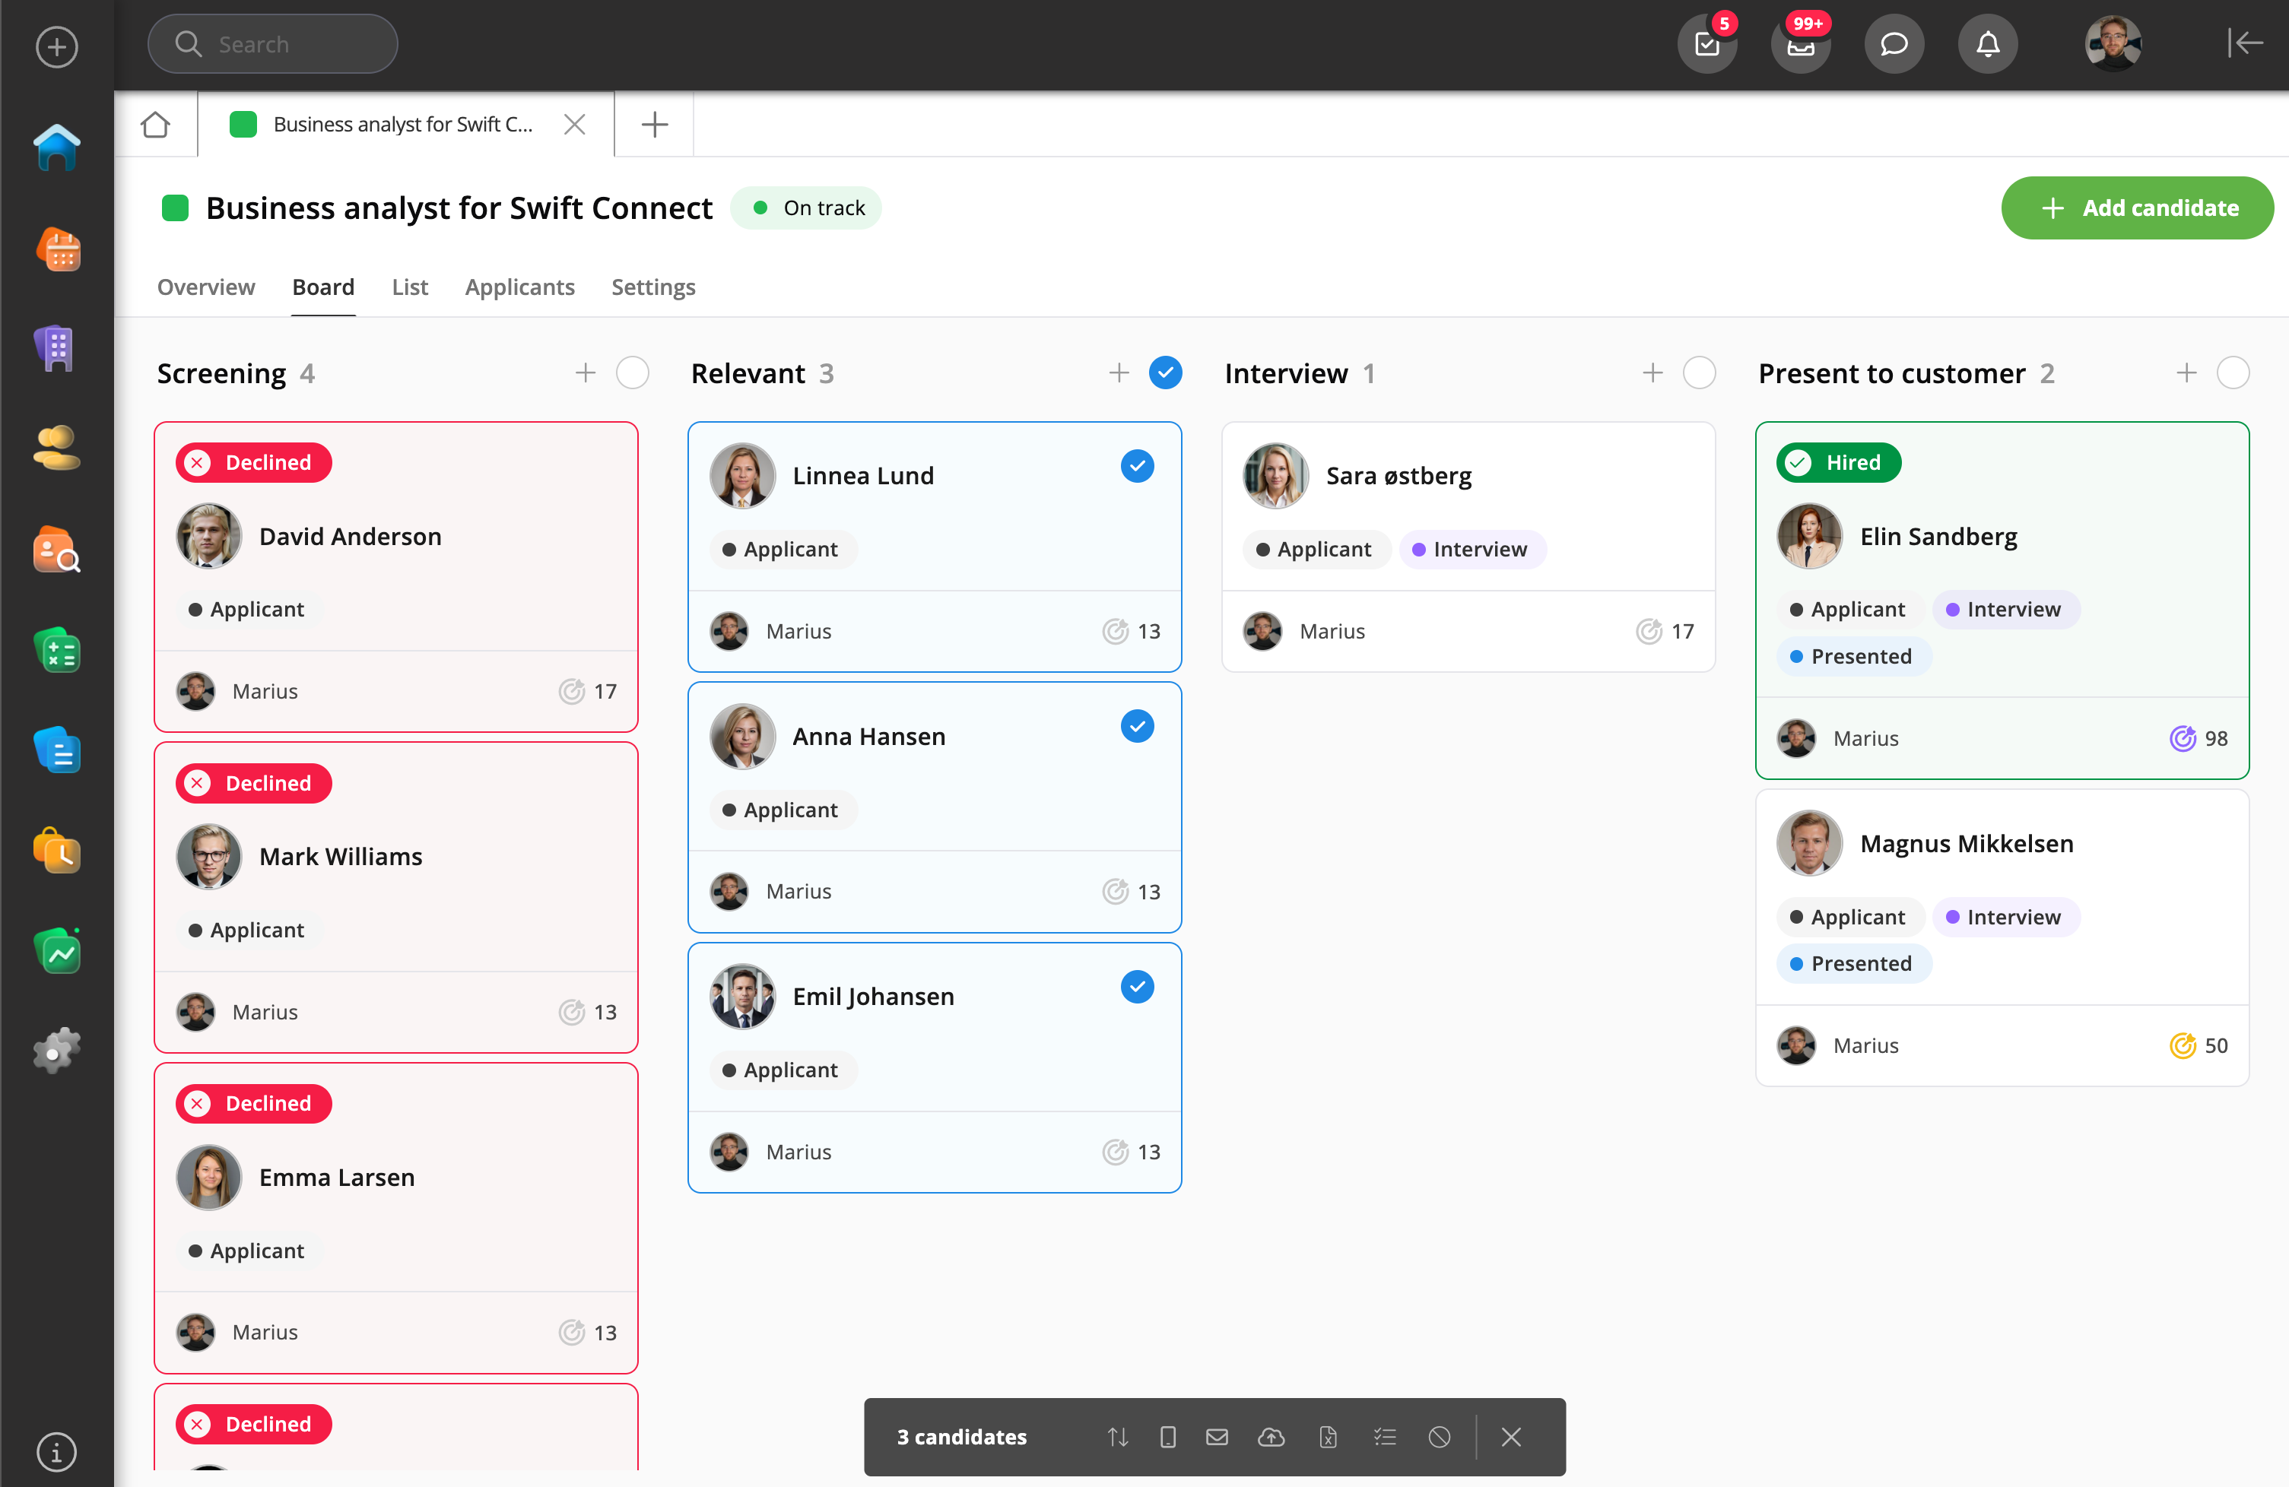This screenshot has width=2289, height=1487.
Task: Open Sara østberg's candidate card
Action: [x=1468, y=547]
